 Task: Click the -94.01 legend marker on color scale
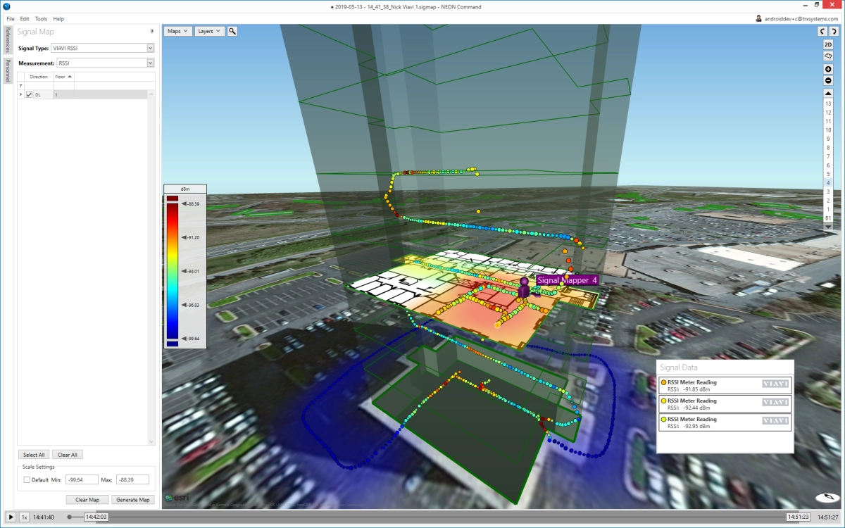coord(190,271)
